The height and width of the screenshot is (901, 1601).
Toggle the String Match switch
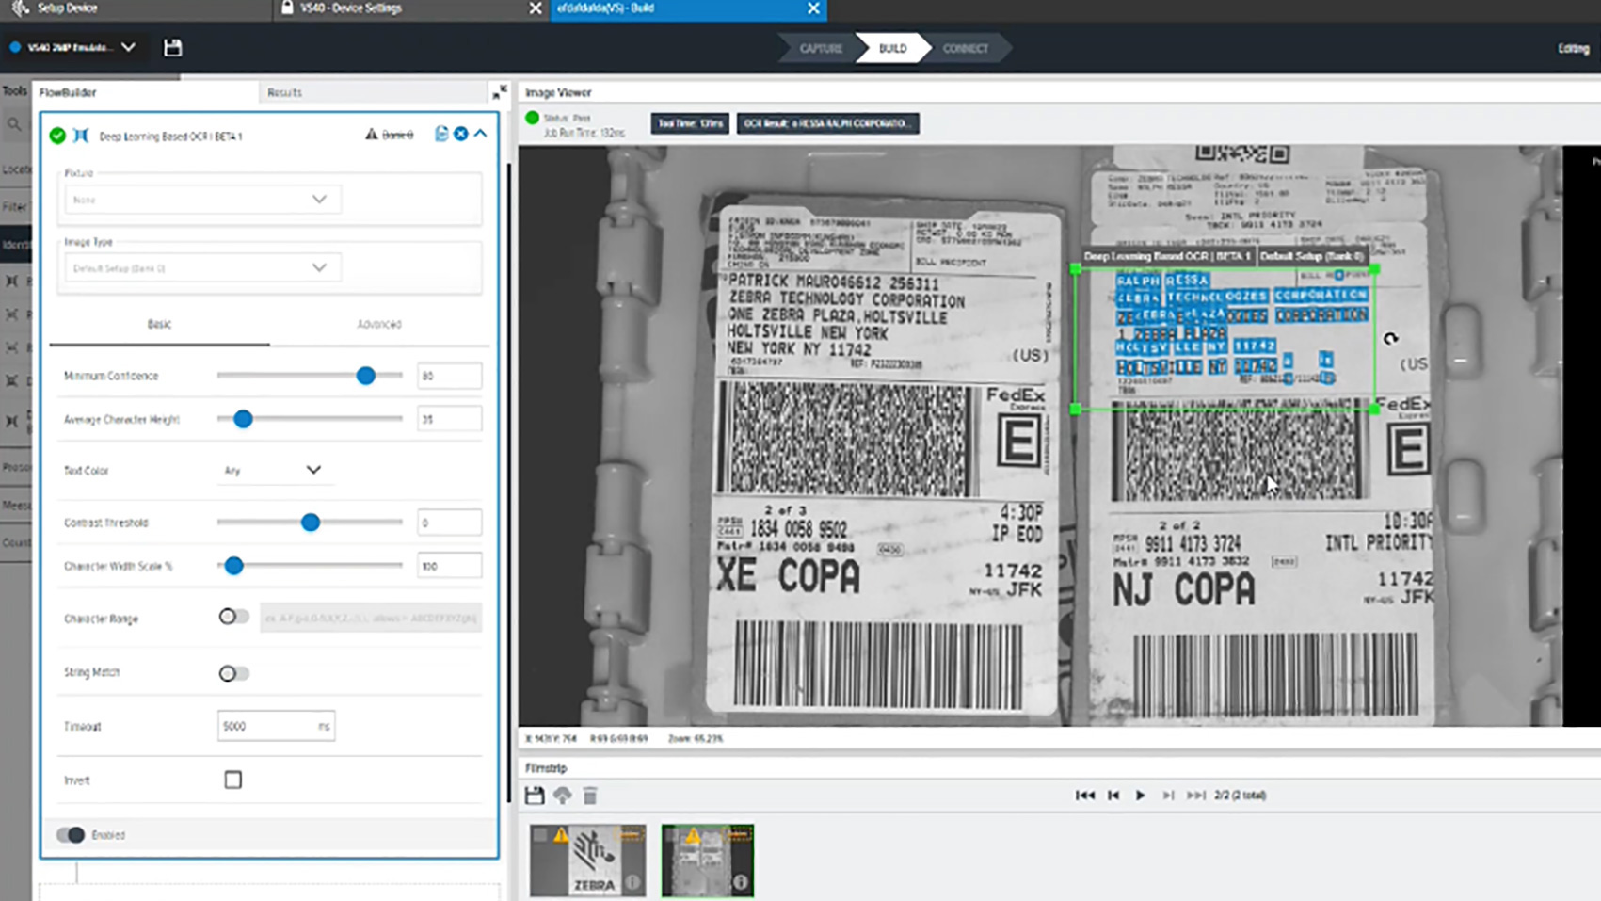click(x=233, y=673)
